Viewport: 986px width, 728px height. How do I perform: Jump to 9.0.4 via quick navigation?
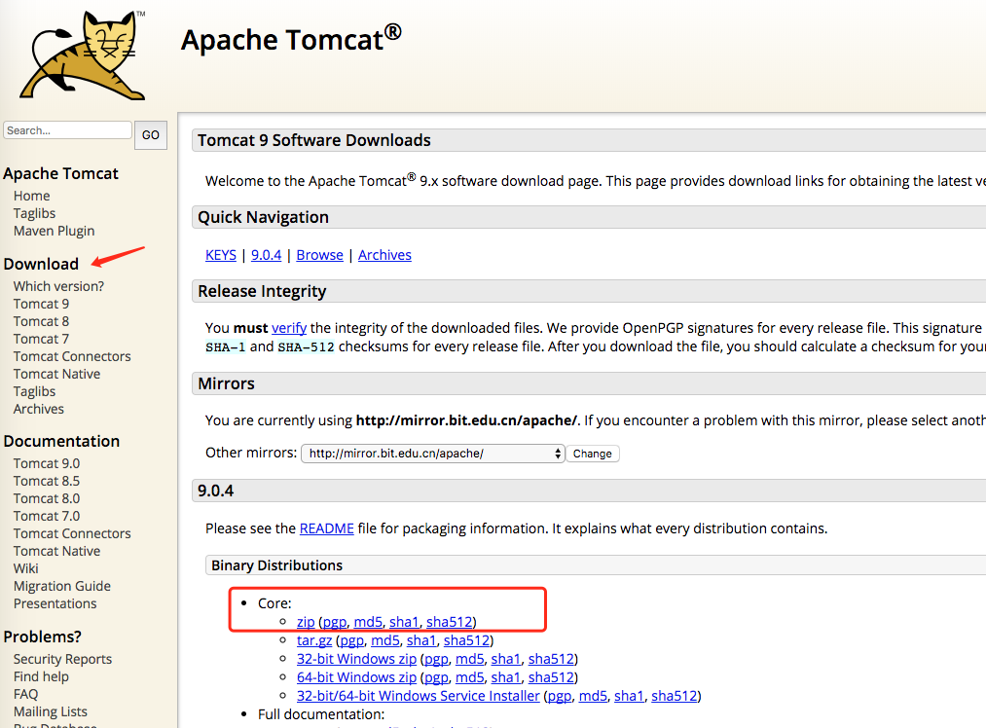pos(266,255)
